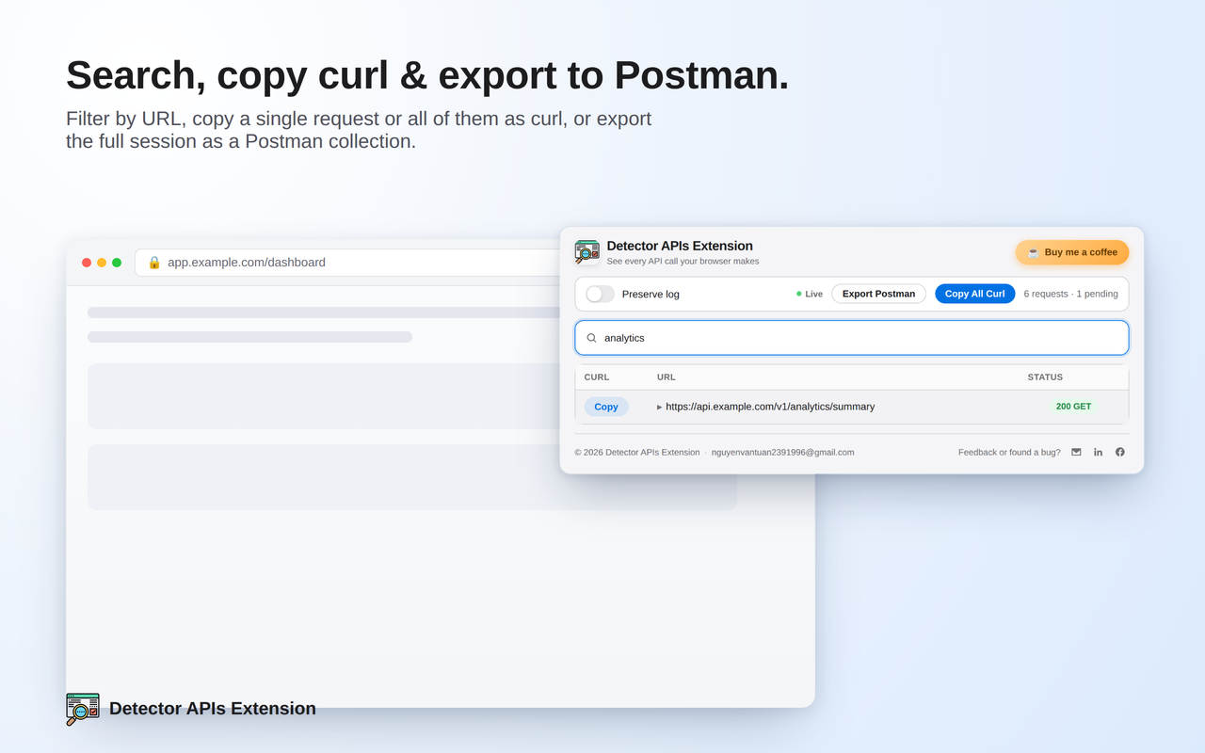Click the "© 2026 Detector APIs Extension" footer text
Image resolution: width=1205 pixels, height=753 pixels.
coord(637,452)
